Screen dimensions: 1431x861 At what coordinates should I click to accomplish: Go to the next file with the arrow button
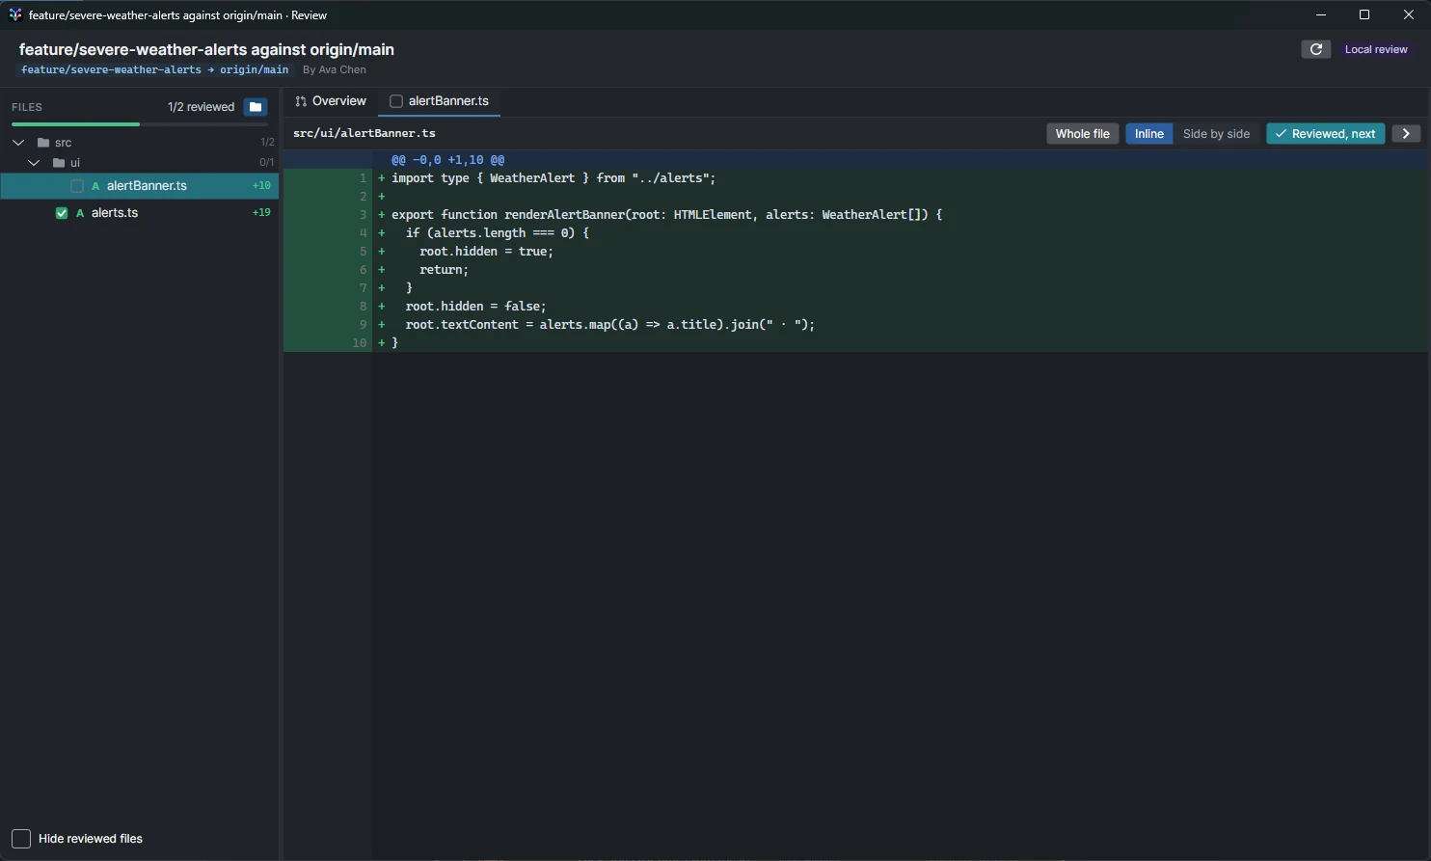click(x=1406, y=134)
